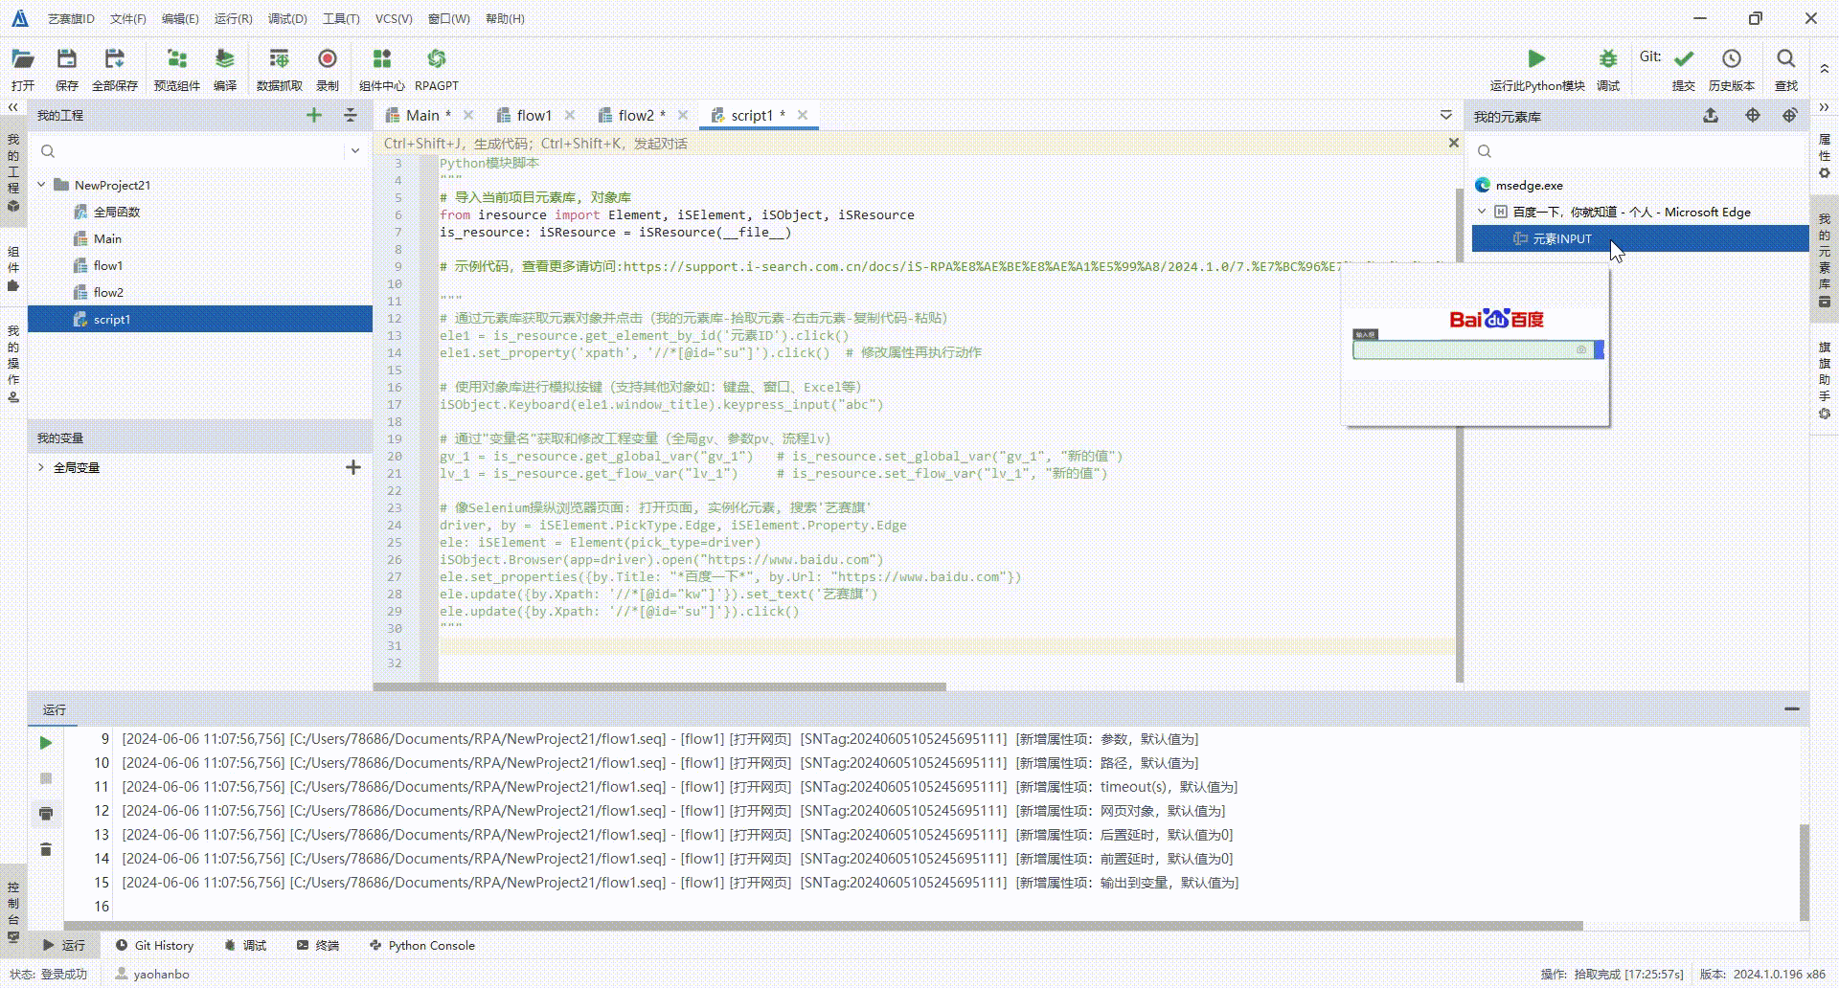1839x988 pixels.
Task: Collapse the NewProject21 tree node
Action: coord(42,185)
